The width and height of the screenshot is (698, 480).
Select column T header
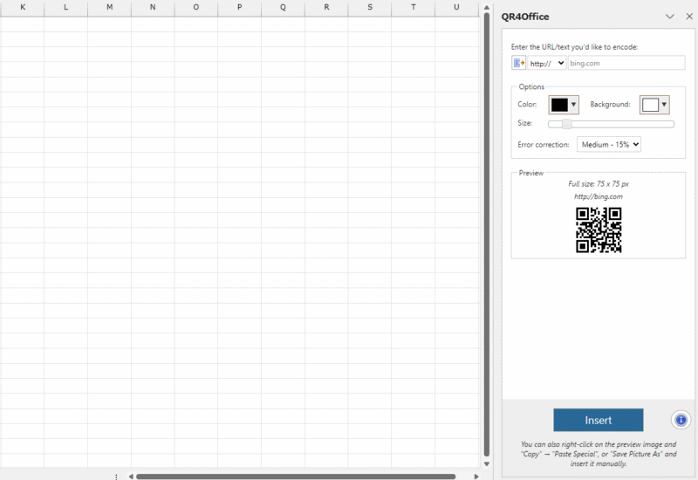[x=413, y=7]
